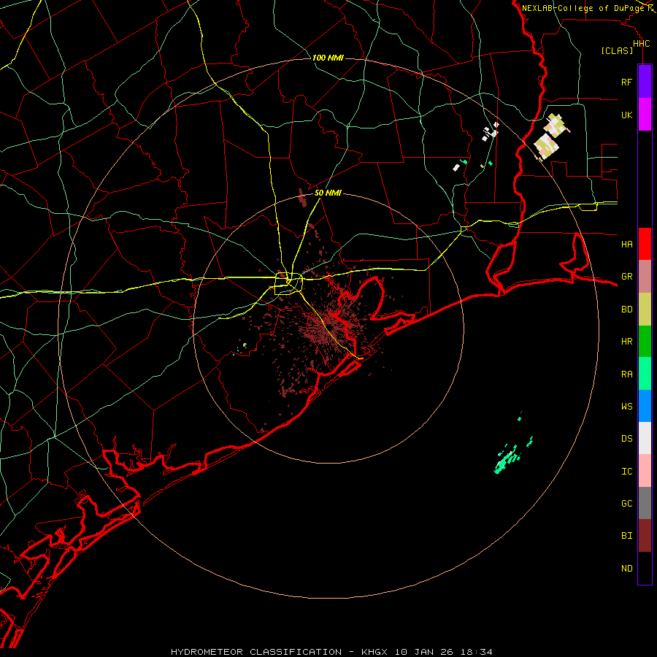The height and width of the screenshot is (657, 657).
Task: Click the BI brown legend swatch
Action: point(645,536)
